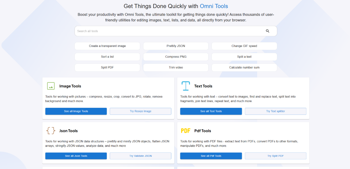Open Create a transparent image tool
The height and width of the screenshot is (169, 350).
107,46
